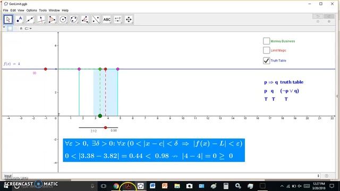Click the Task View taskbar button
This screenshot has width=340, height=191.
pyautogui.click(x=104, y=186)
